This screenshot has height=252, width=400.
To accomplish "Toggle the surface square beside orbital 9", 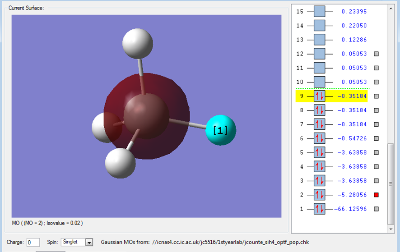I will (x=376, y=96).
